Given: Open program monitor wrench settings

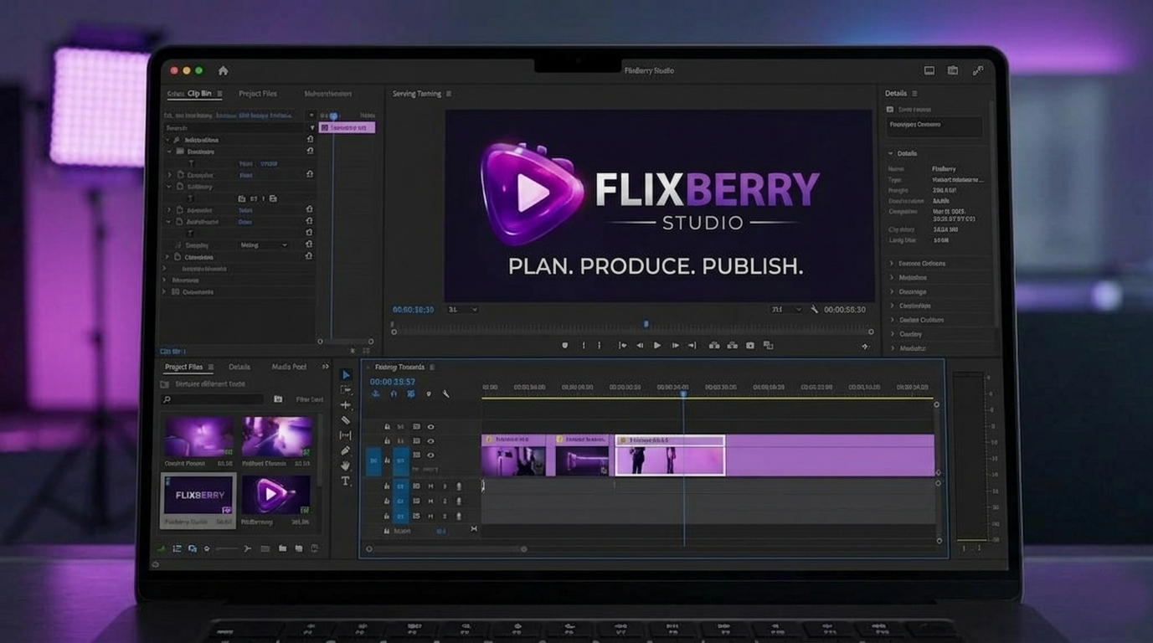Looking at the screenshot, I should coord(814,310).
